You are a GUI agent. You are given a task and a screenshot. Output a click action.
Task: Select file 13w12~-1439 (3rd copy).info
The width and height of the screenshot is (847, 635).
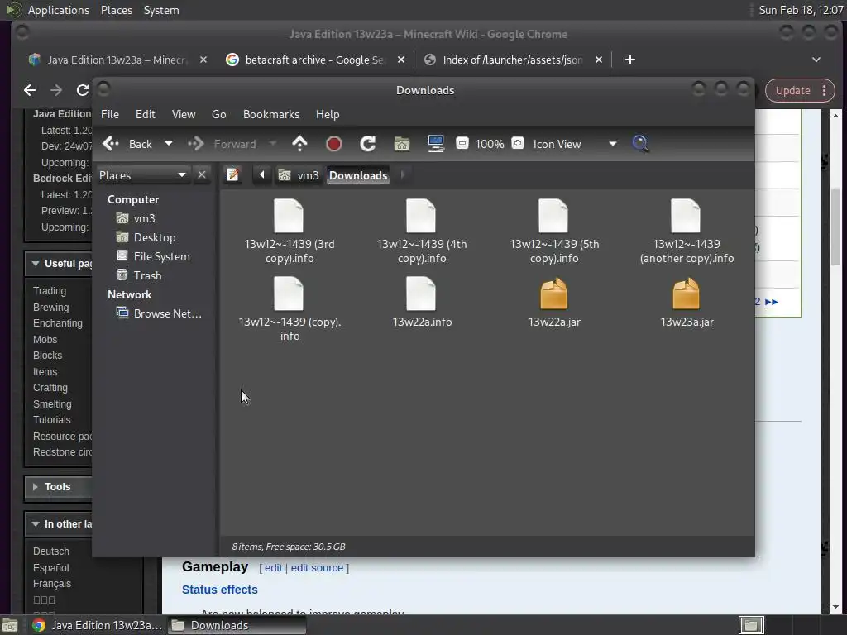coord(289,232)
